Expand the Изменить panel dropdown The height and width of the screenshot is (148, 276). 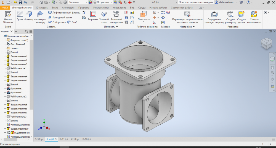[x=117, y=27]
